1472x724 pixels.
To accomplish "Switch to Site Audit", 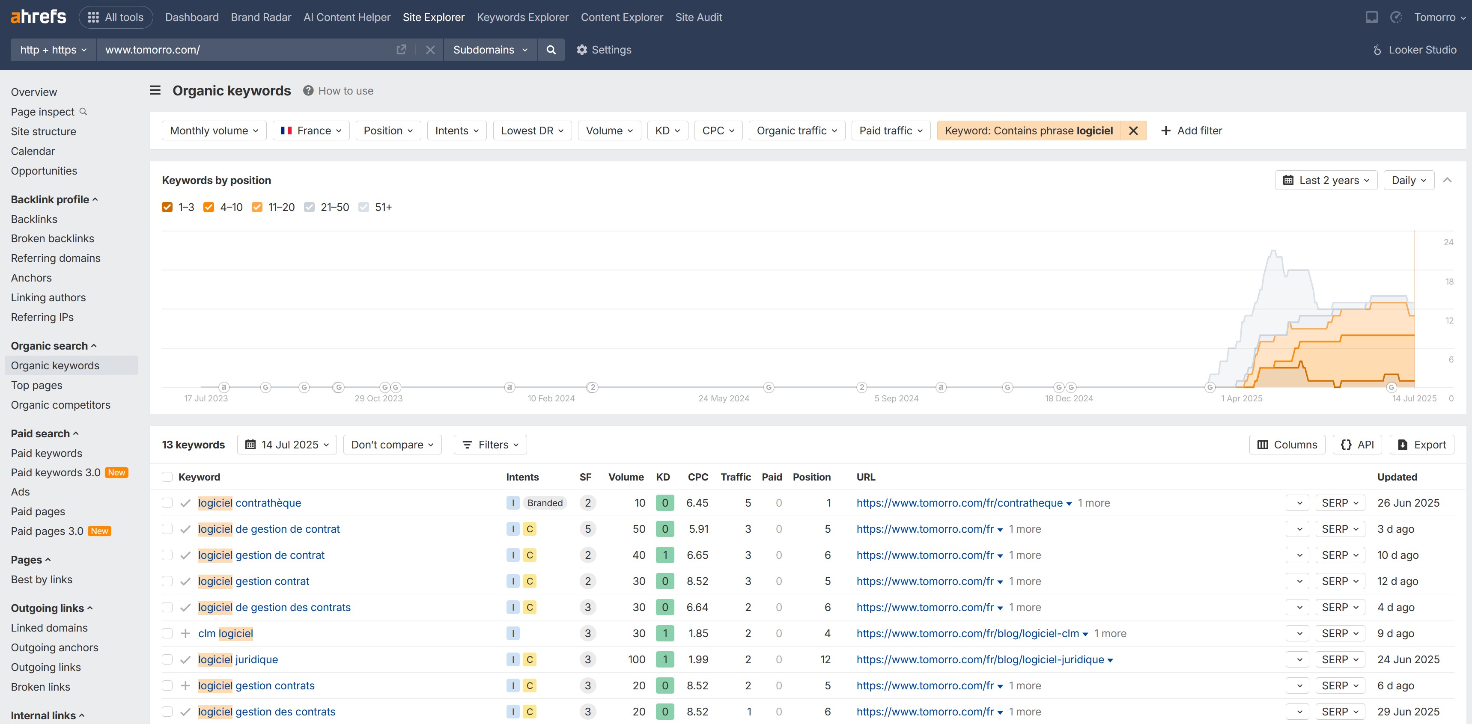I will (x=699, y=17).
